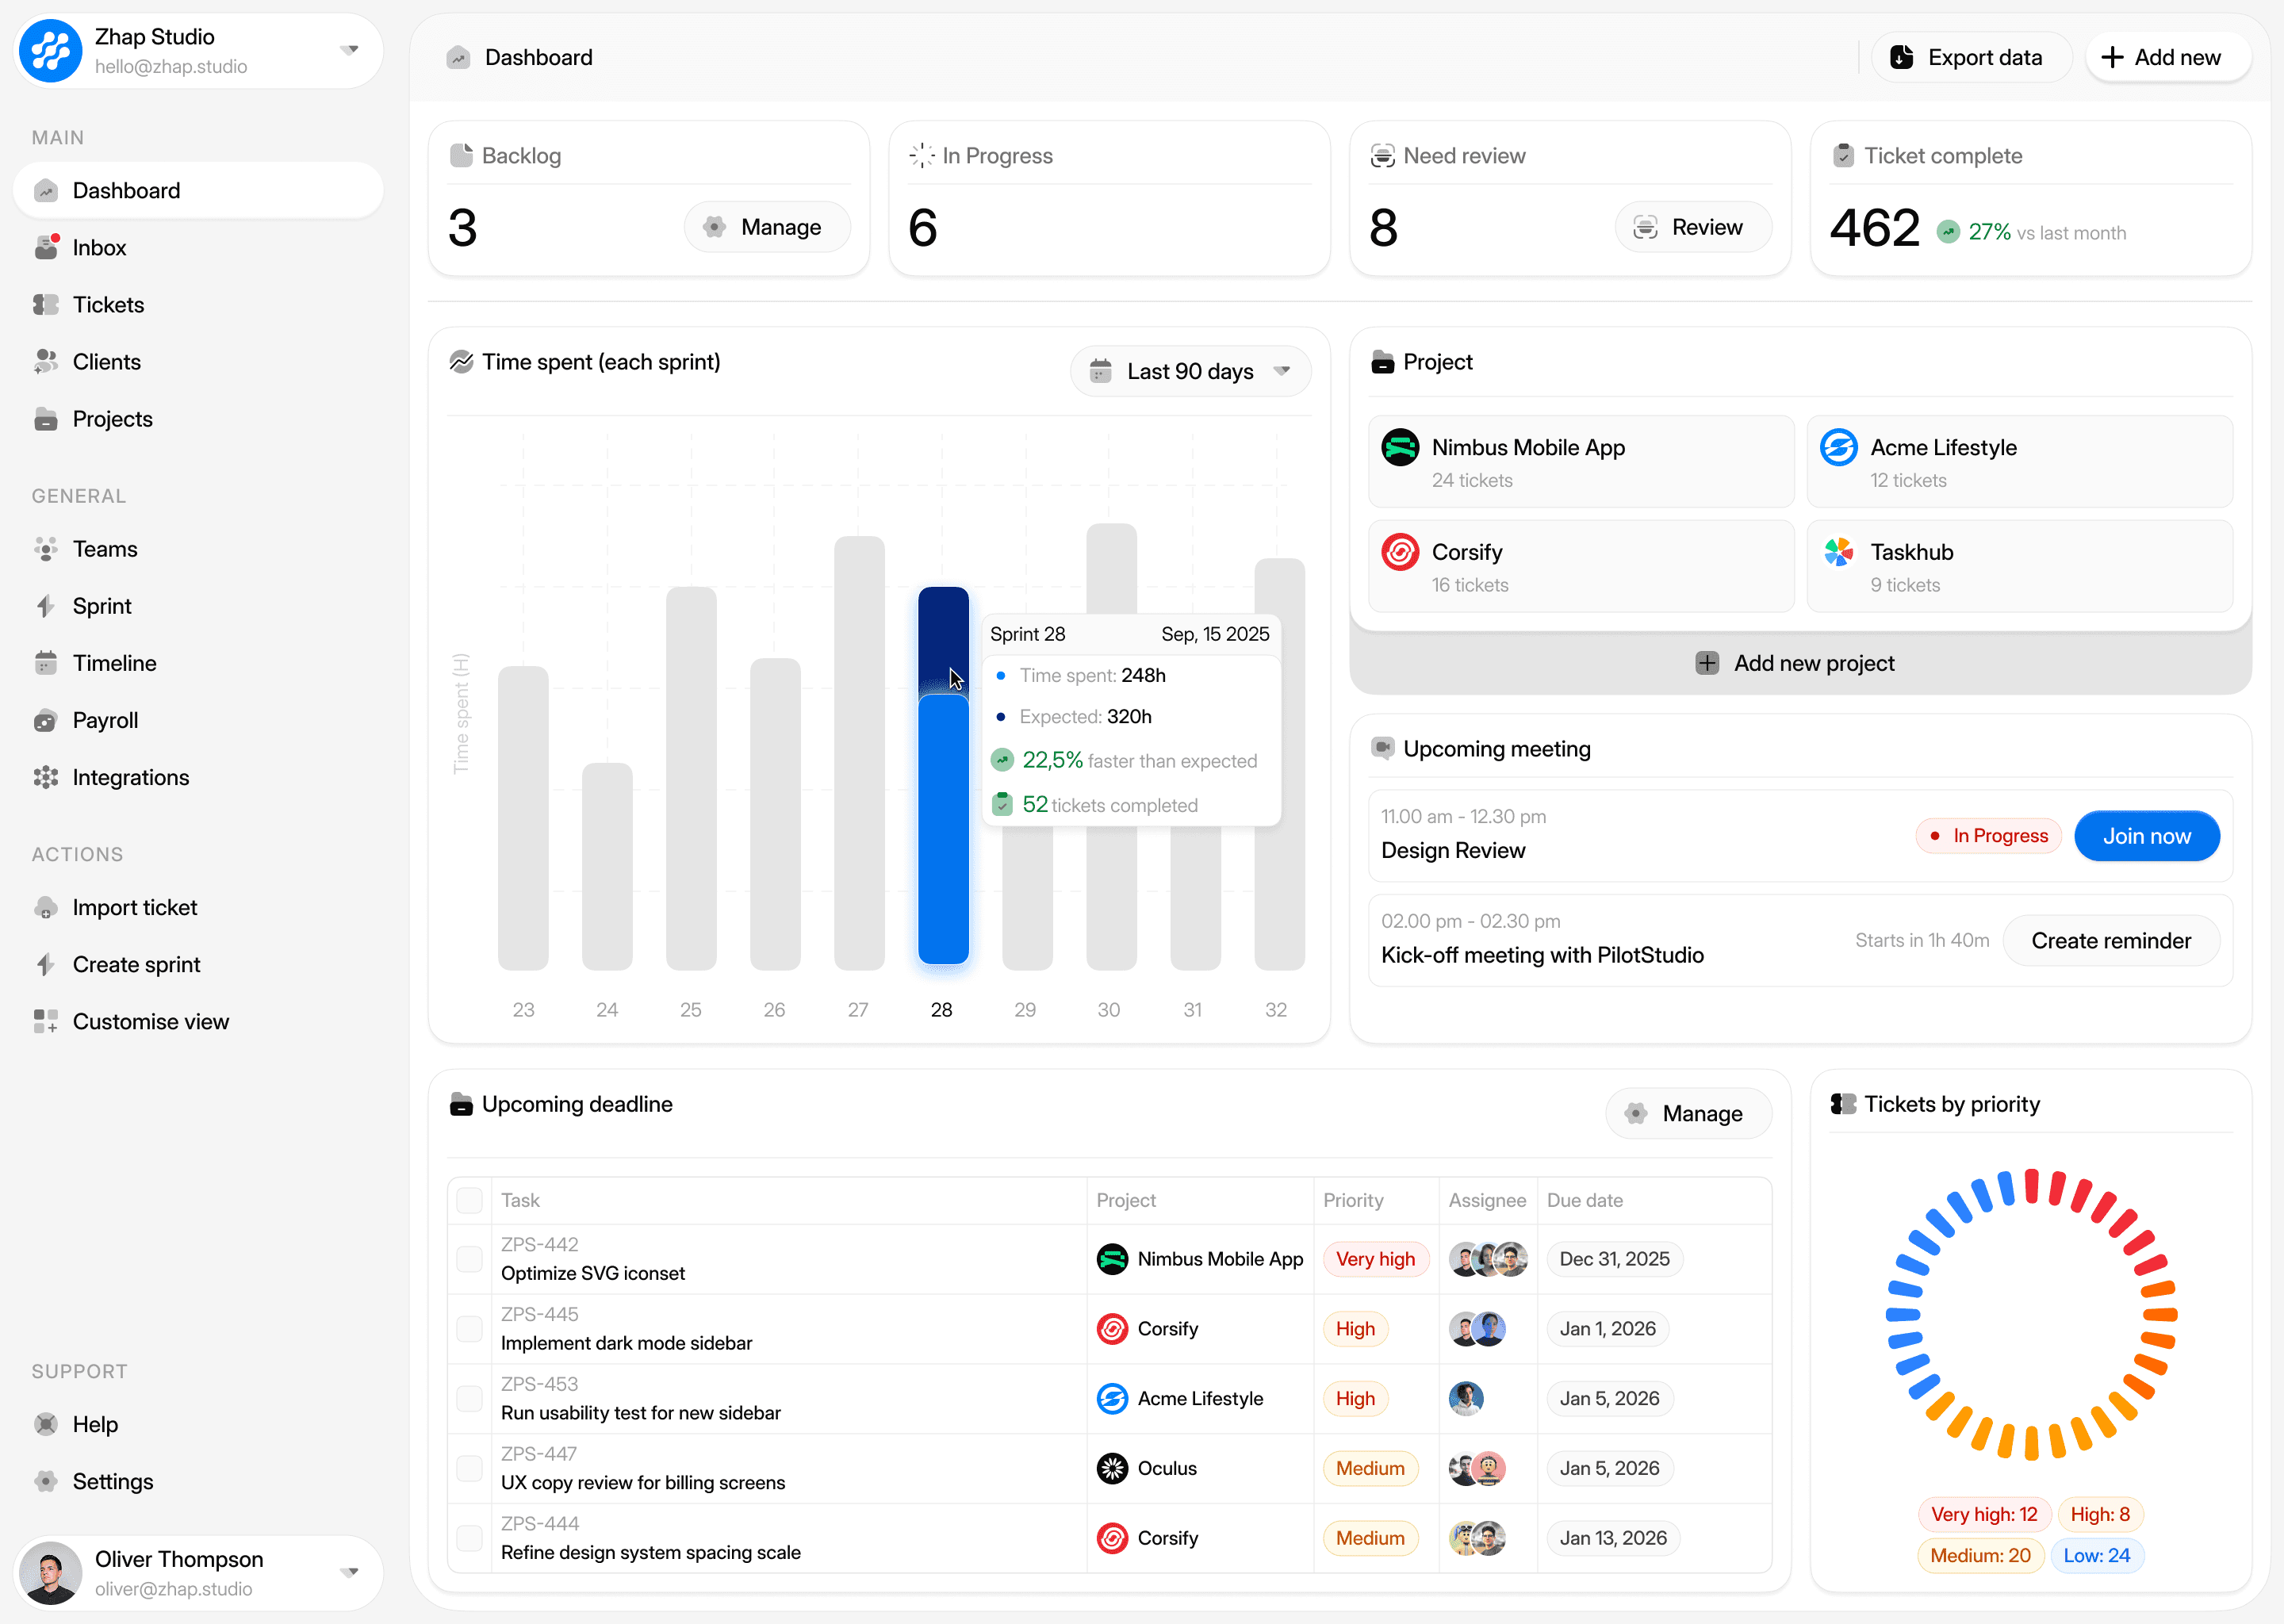Click the Inbox icon with notification dot
The width and height of the screenshot is (2284, 1624).
(46, 247)
